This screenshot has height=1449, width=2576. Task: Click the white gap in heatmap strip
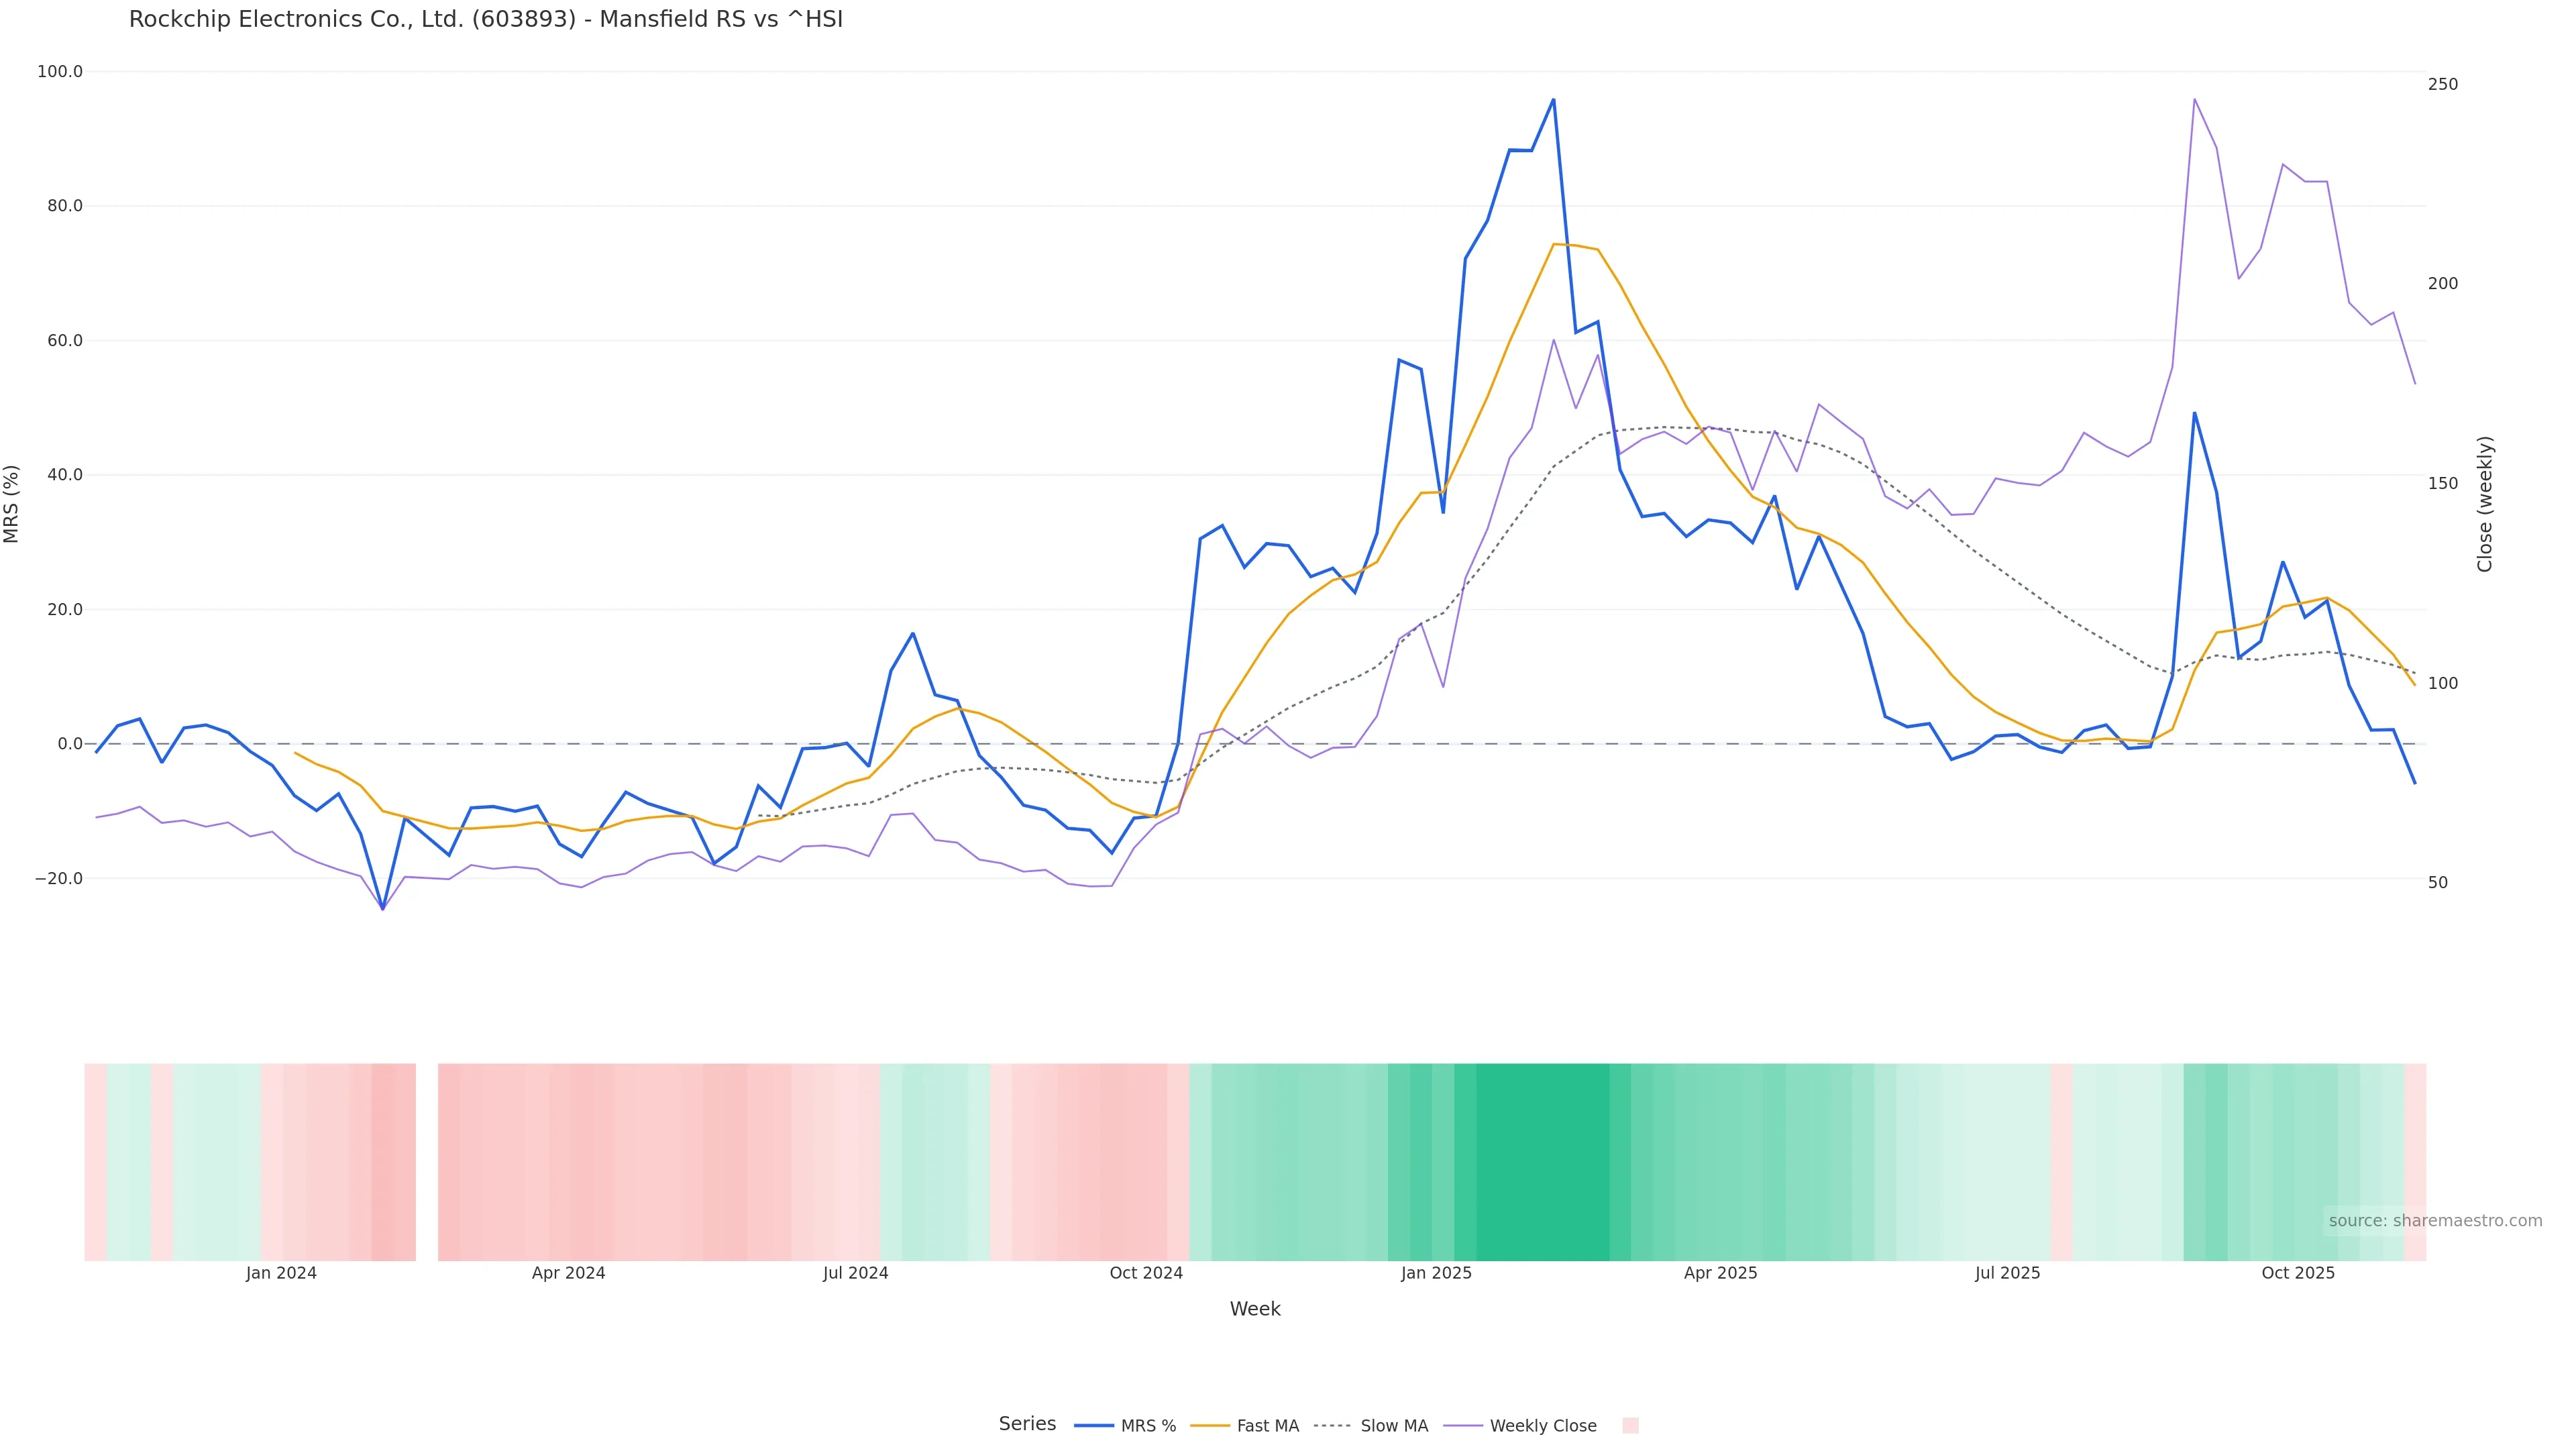pyautogui.click(x=427, y=1162)
